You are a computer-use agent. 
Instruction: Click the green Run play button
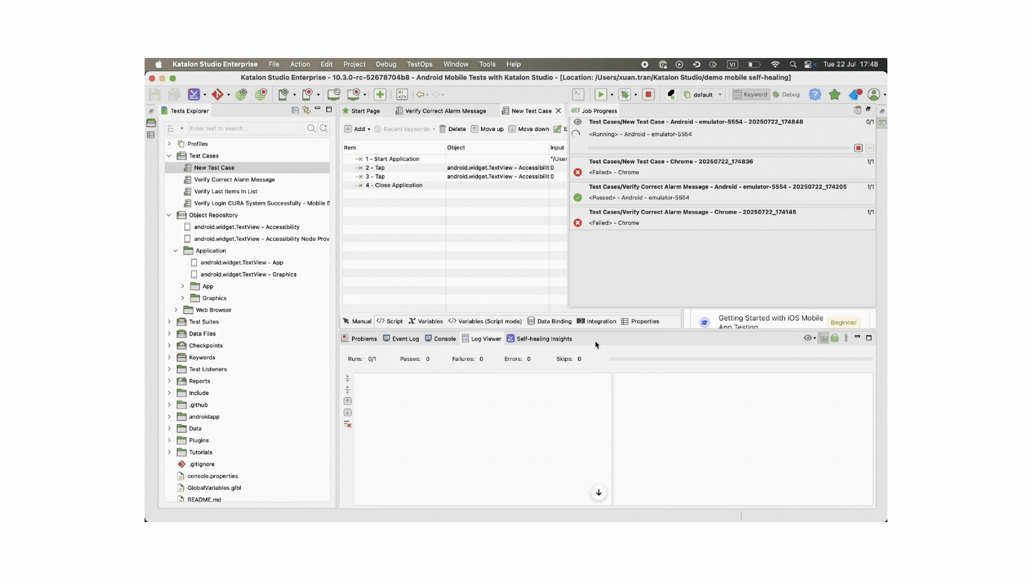600,95
